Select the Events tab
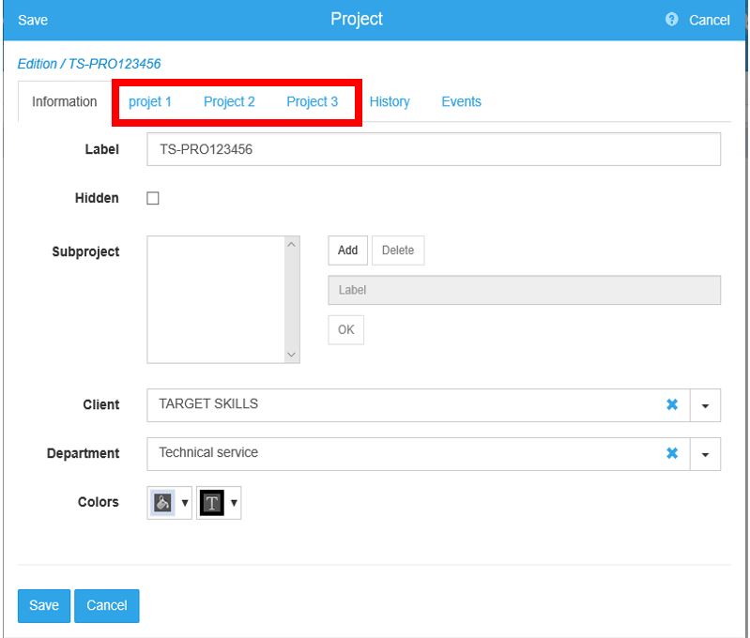 click(x=461, y=101)
